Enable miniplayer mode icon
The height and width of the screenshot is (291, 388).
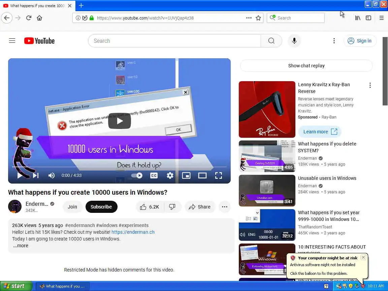[x=186, y=175]
